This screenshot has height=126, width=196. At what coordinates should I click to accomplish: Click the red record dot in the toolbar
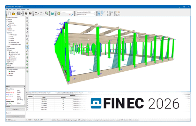point(70,15)
